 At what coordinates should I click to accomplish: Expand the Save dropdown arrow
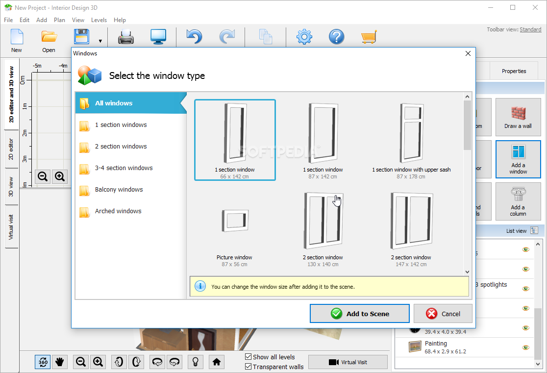[x=100, y=41]
